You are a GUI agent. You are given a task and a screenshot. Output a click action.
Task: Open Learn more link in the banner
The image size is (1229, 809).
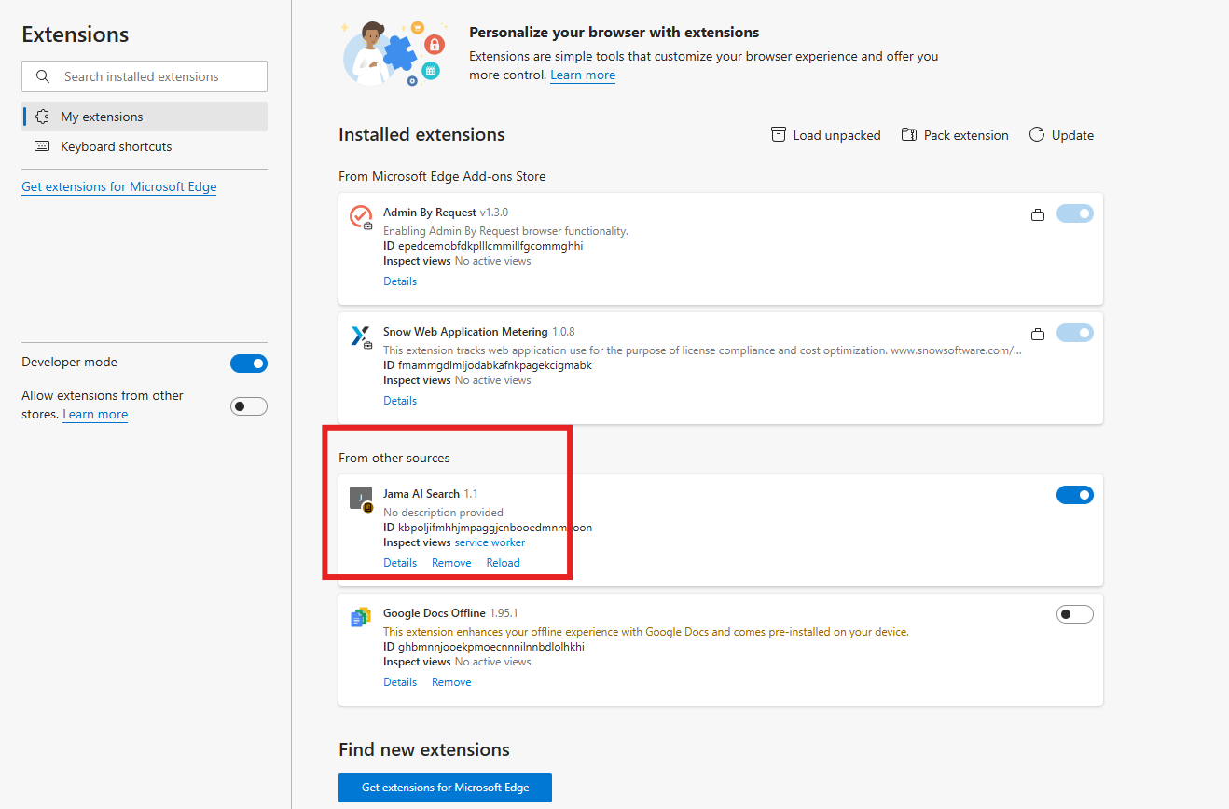click(x=583, y=75)
